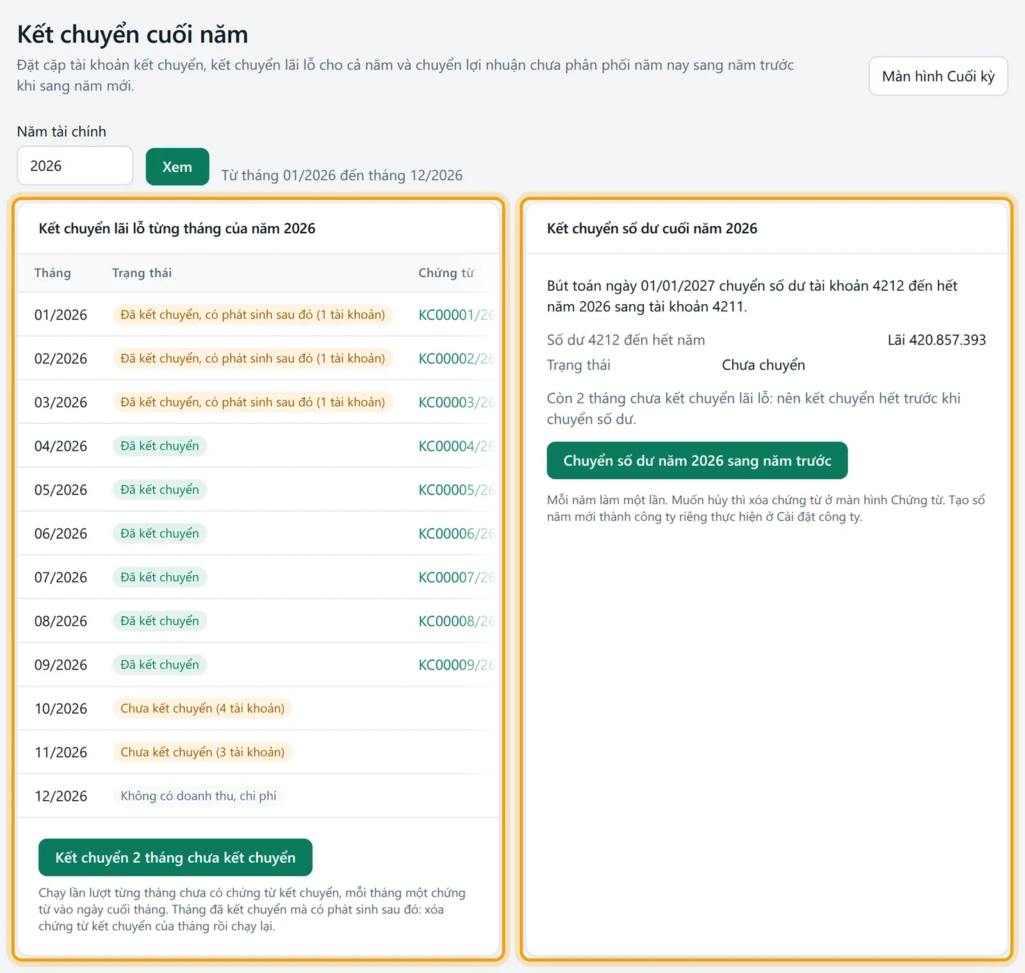Open voucher KC00008/26 link

tap(457, 621)
